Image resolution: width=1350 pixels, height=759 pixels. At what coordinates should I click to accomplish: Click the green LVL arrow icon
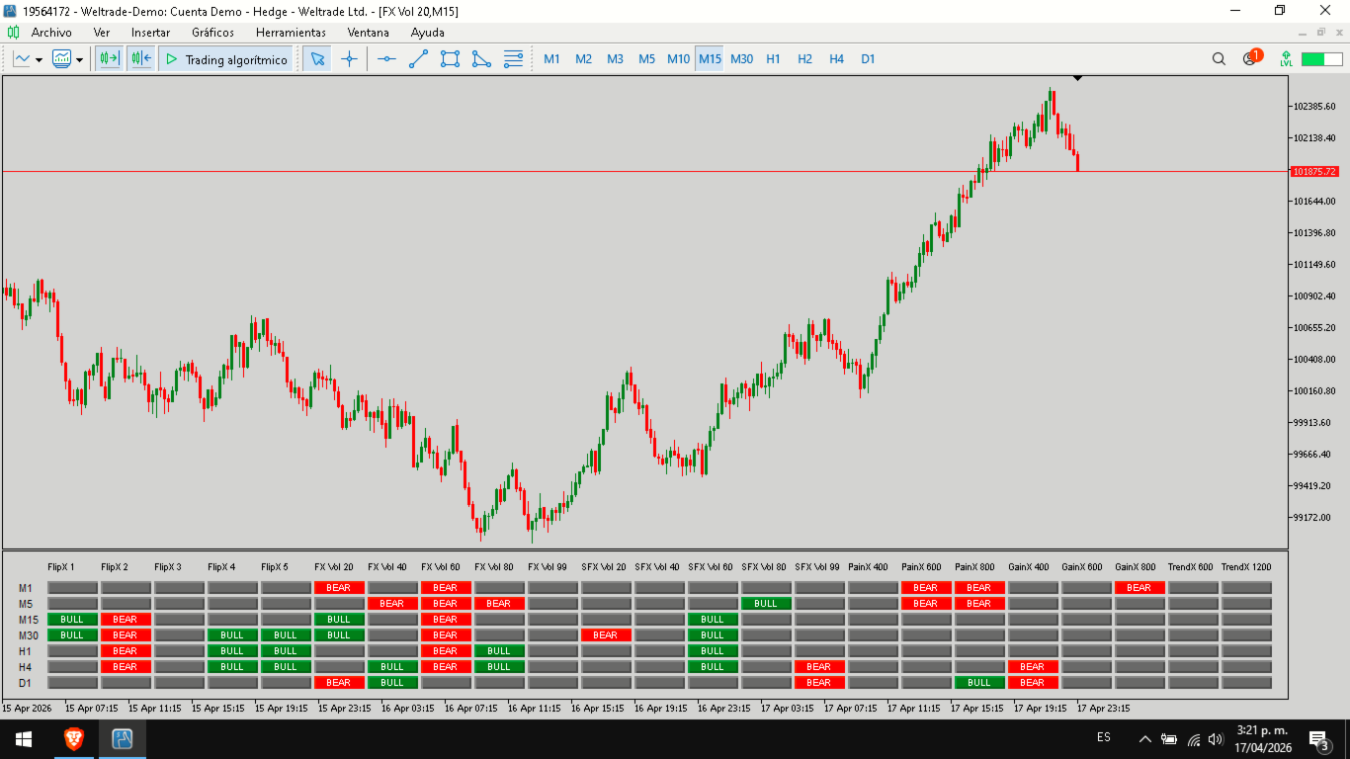pyautogui.click(x=1286, y=59)
